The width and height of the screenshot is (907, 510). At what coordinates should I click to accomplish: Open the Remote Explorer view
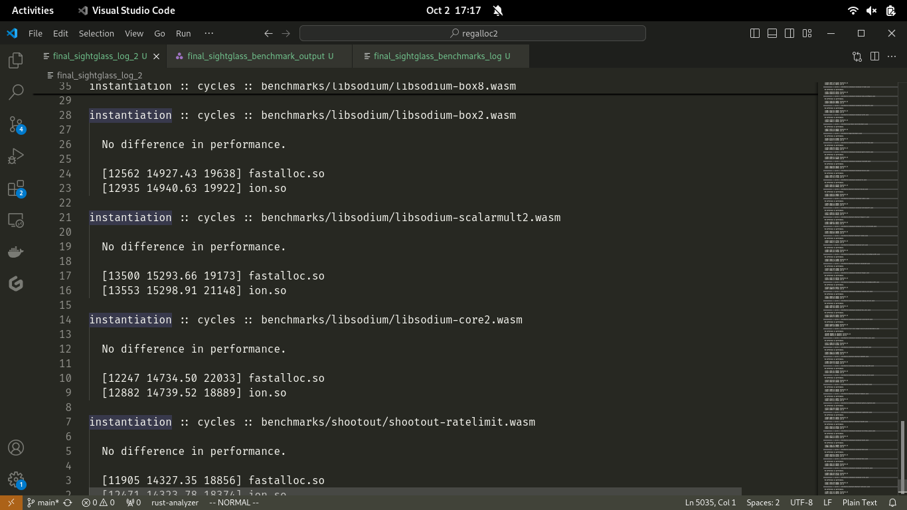click(x=16, y=220)
